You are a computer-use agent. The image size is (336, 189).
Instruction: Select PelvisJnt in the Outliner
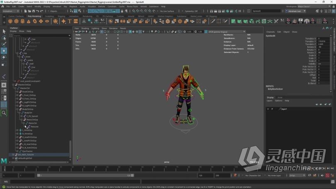(34, 127)
